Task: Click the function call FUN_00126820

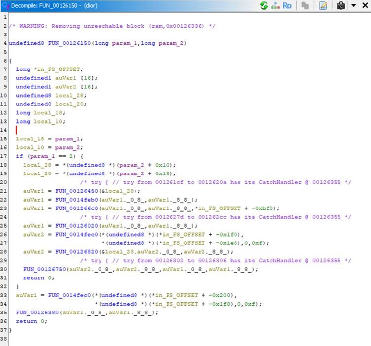Action: pos(76,252)
